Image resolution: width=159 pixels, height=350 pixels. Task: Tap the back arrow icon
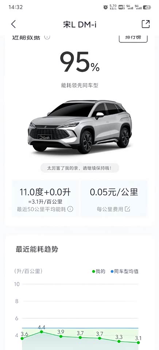tap(13, 24)
